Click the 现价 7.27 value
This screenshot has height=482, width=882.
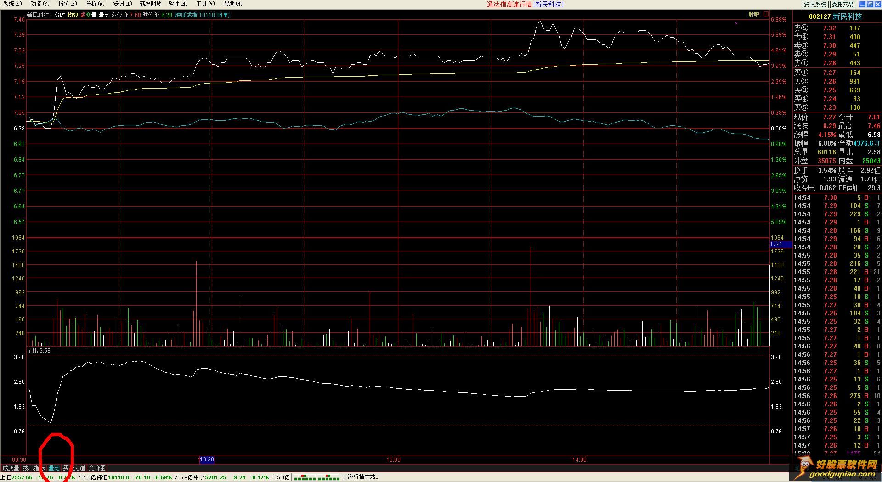coord(830,117)
